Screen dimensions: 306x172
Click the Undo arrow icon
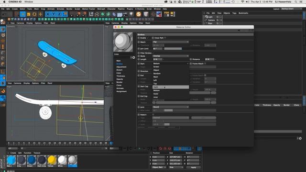[4, 14]
